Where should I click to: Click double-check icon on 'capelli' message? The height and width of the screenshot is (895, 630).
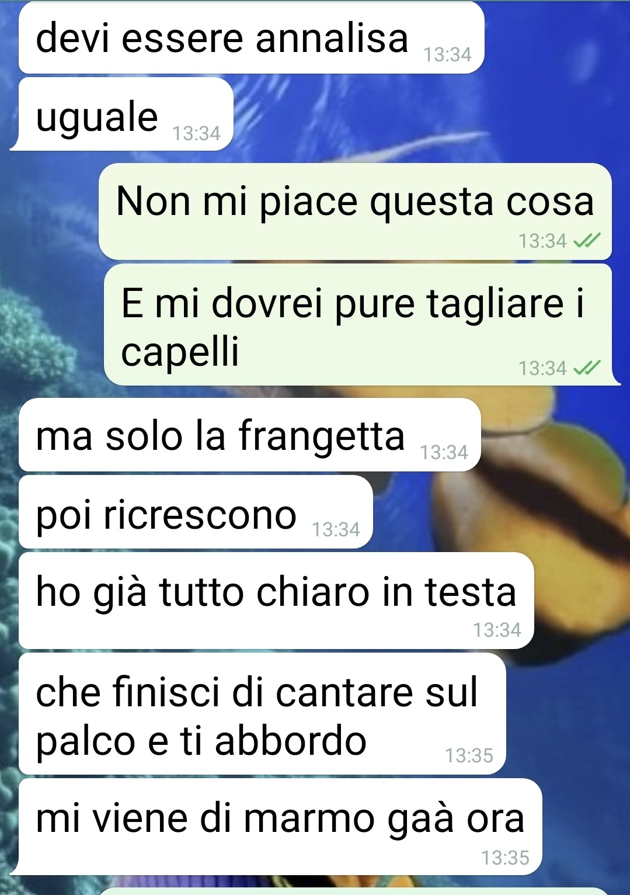(x=587, y=368)
